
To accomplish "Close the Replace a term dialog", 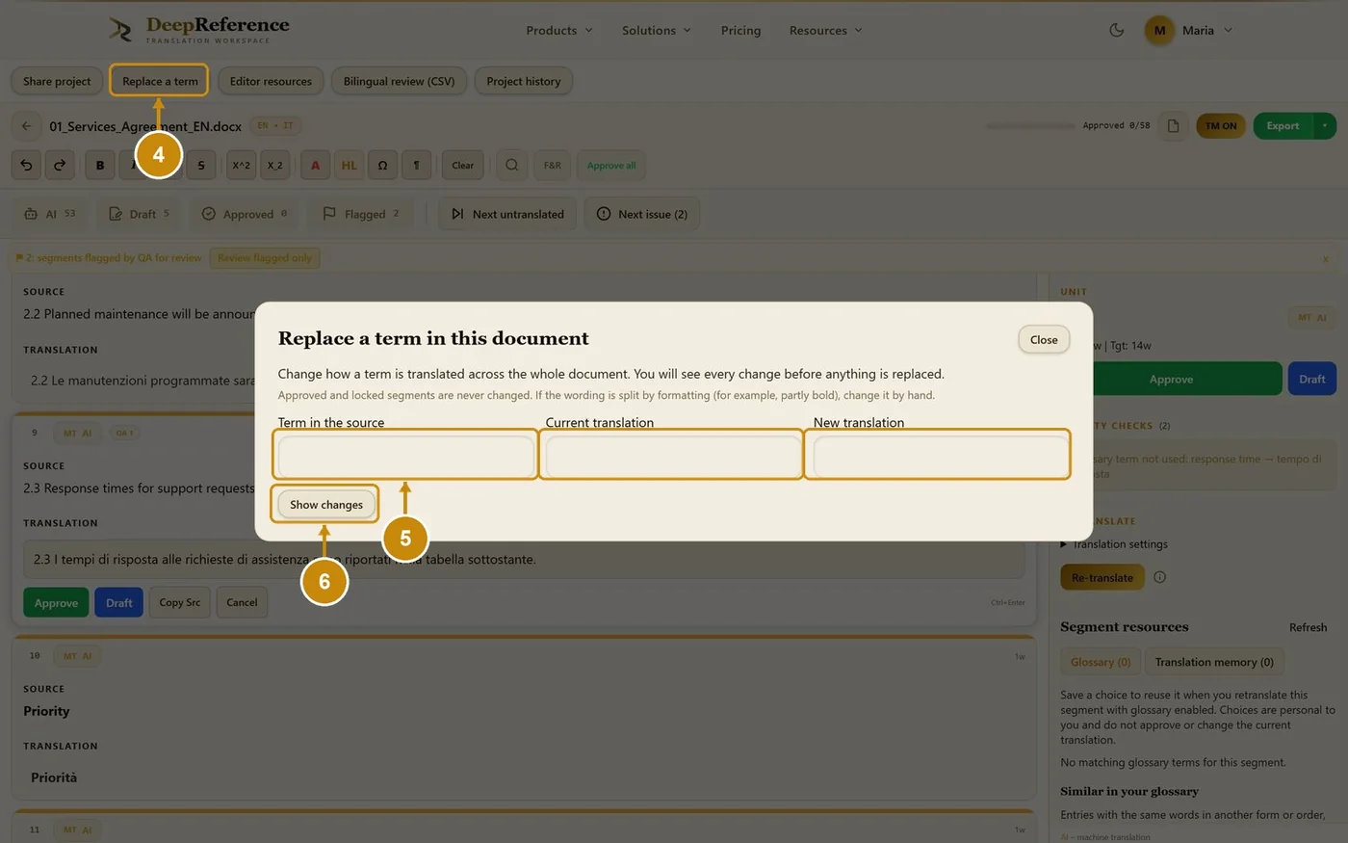I will pyautogui.click(x=1044, y=339).
